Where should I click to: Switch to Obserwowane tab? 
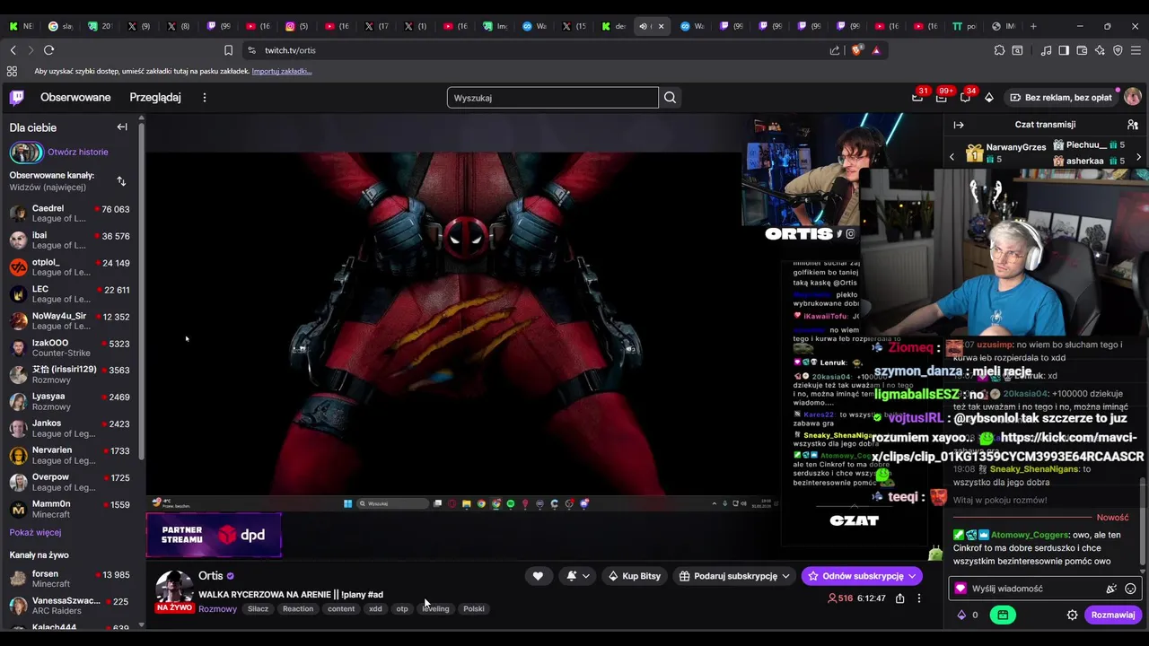75,97
